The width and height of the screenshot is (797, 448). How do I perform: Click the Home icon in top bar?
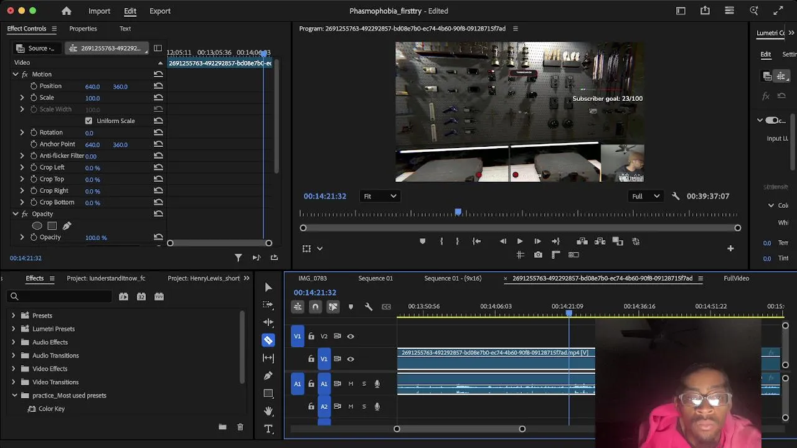tap(67, 11)
